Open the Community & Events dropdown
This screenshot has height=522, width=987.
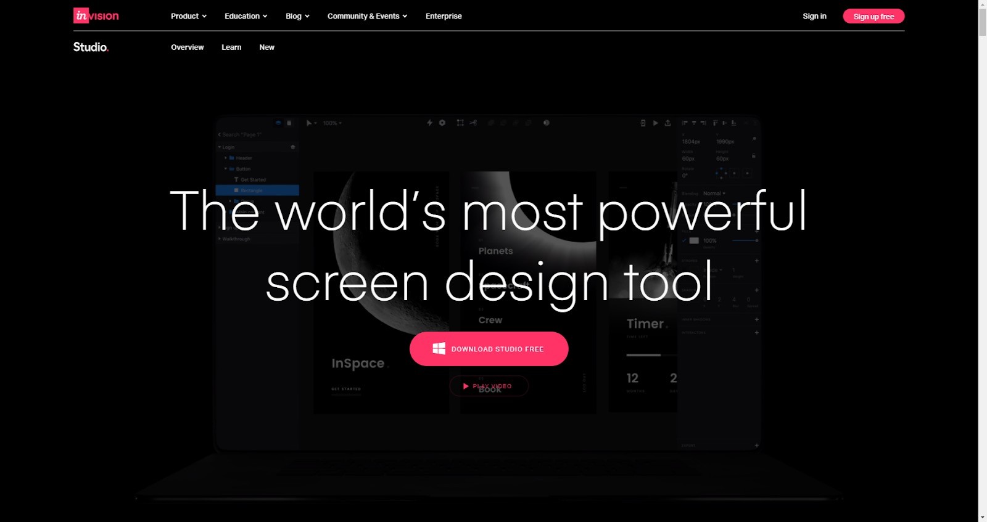367,16
